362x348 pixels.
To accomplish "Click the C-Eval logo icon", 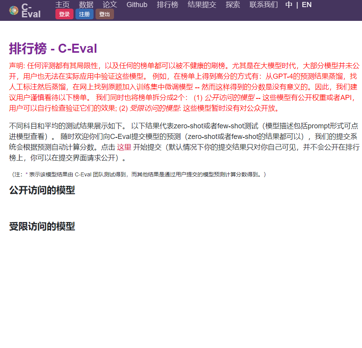I will pyautogui.click(x=14, y=10).
